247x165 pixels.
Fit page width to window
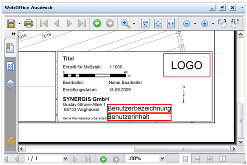click(171, 24)
